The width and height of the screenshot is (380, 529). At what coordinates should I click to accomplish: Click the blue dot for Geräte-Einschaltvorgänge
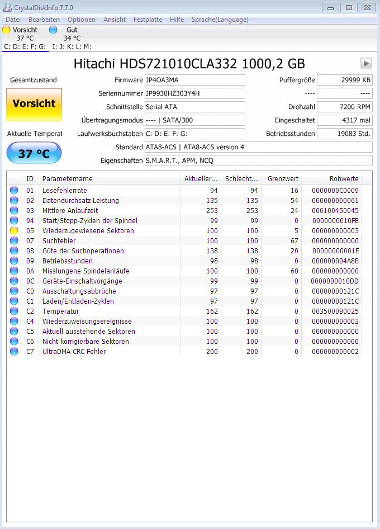coord(14,281)
